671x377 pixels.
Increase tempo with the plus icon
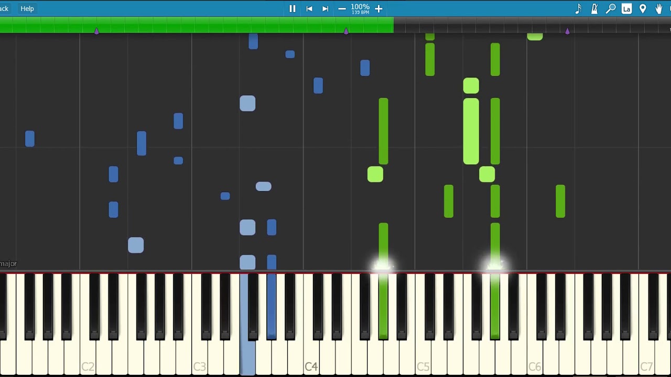(378, 9)
